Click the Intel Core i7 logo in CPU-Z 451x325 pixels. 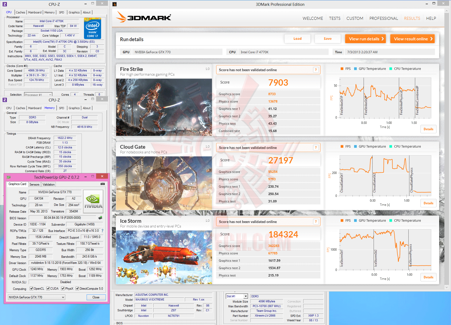pyautogui.click(x=92, y=28)
